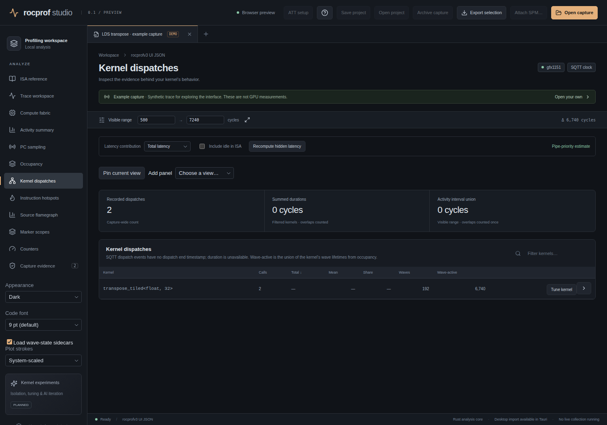607x425 pixels.
Task: Click Pin current view button
Action: point(122,173)
